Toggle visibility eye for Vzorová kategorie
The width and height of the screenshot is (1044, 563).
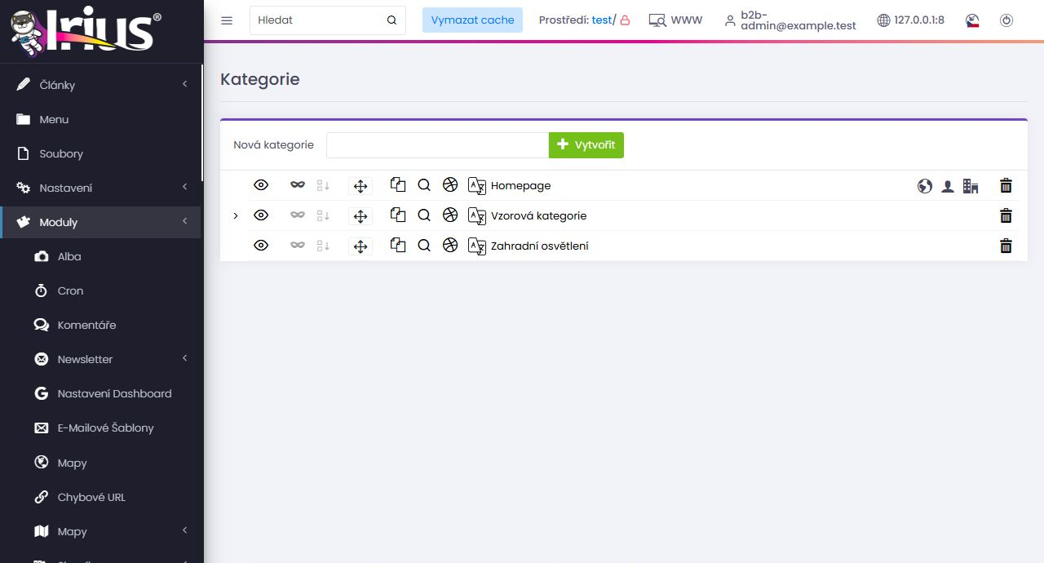[261, 215]
